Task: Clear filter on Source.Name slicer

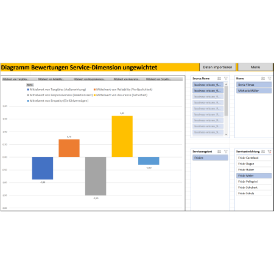Action: click(x=226, y=79)
